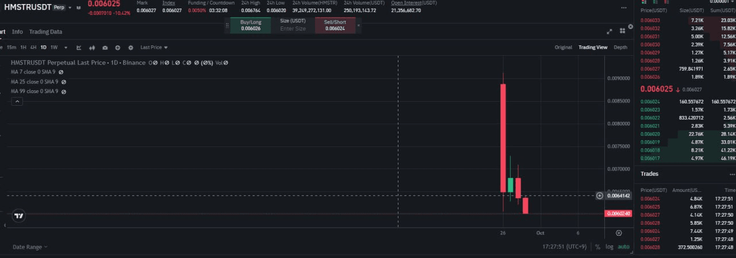Click the plus compare icon in toolbar
The image size is (736, 258).
[117, 47]
